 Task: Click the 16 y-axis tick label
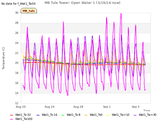17,83
